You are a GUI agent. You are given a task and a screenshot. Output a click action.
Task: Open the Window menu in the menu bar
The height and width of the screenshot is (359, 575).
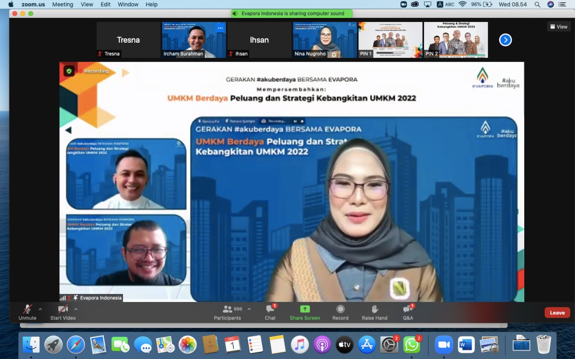tap(128, 4)
